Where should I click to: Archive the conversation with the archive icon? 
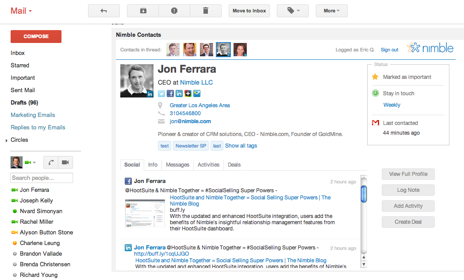pos(143,11)
